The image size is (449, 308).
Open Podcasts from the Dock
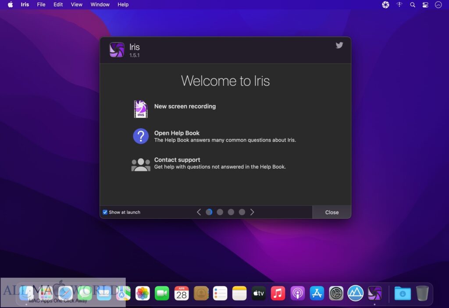click(298, 294)
